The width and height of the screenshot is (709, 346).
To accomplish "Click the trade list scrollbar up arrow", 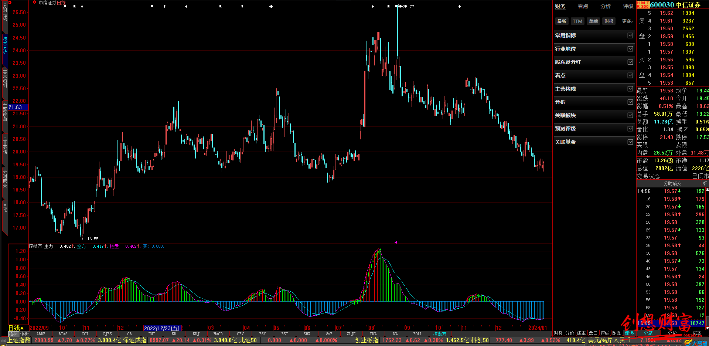I will coord(707,190).
